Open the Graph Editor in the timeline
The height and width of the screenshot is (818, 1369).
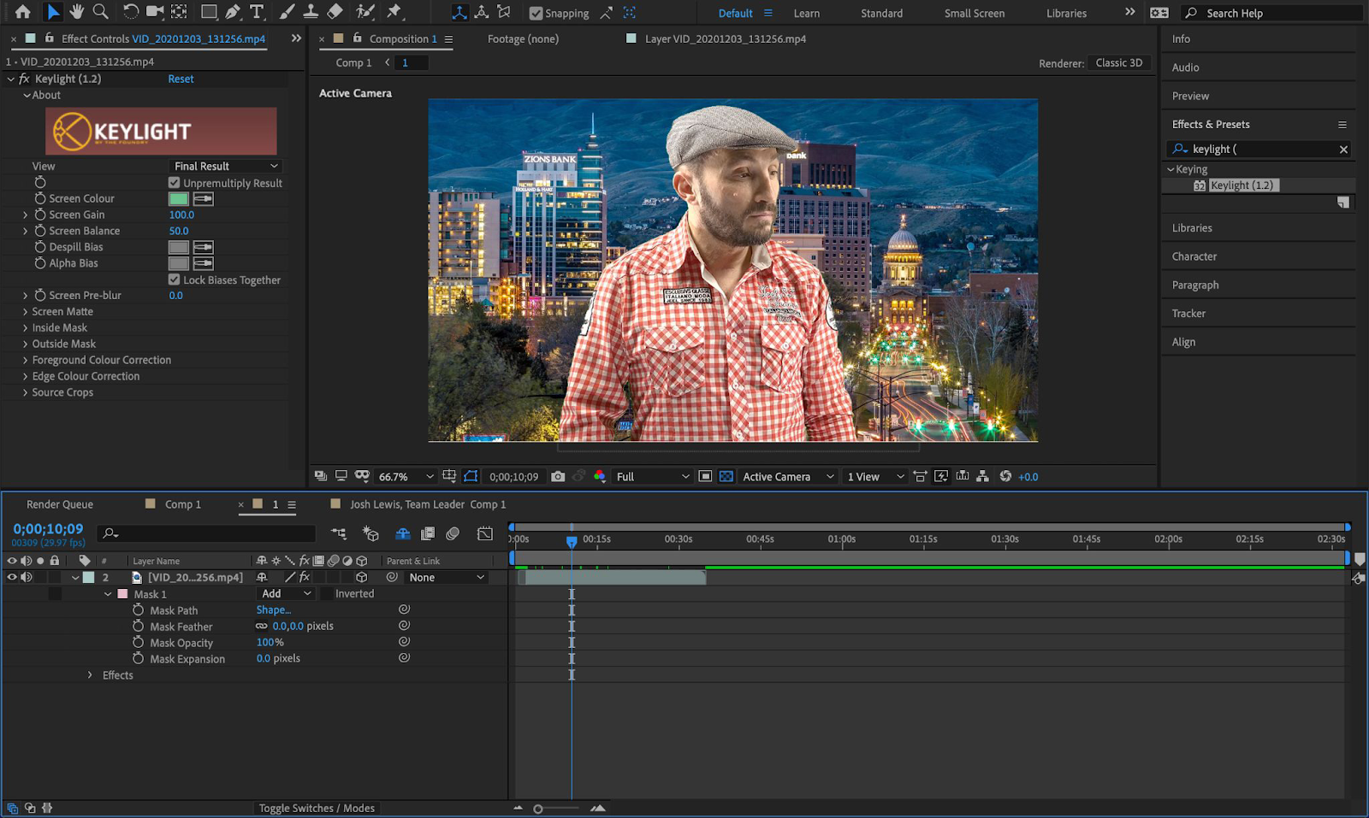tap(485, 533)
